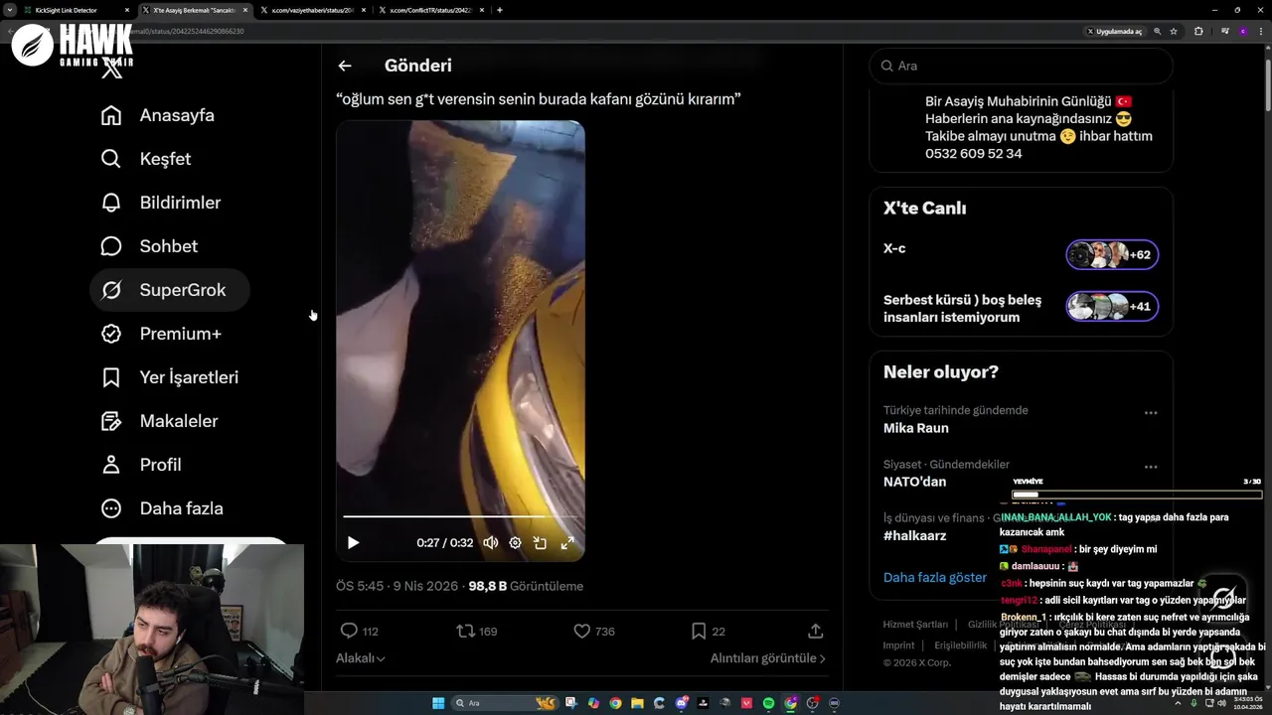This screenshot has height=715, width=1272.
Task: Click the zoom magnifier in address bar
Action: pos(1157,31)
